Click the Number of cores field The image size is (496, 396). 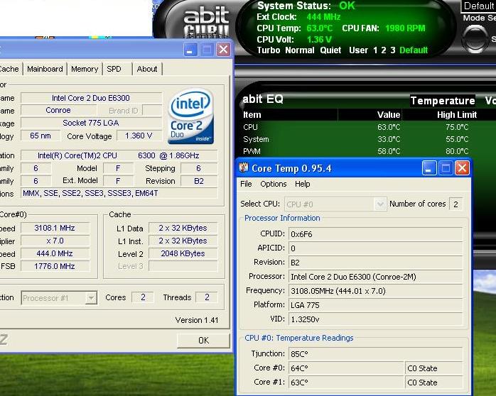tap(455, 204)
